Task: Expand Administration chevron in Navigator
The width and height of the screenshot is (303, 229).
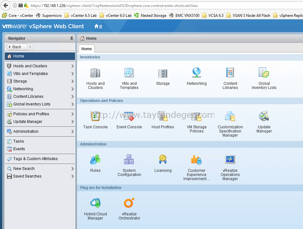Action: [x=72, y=131]
